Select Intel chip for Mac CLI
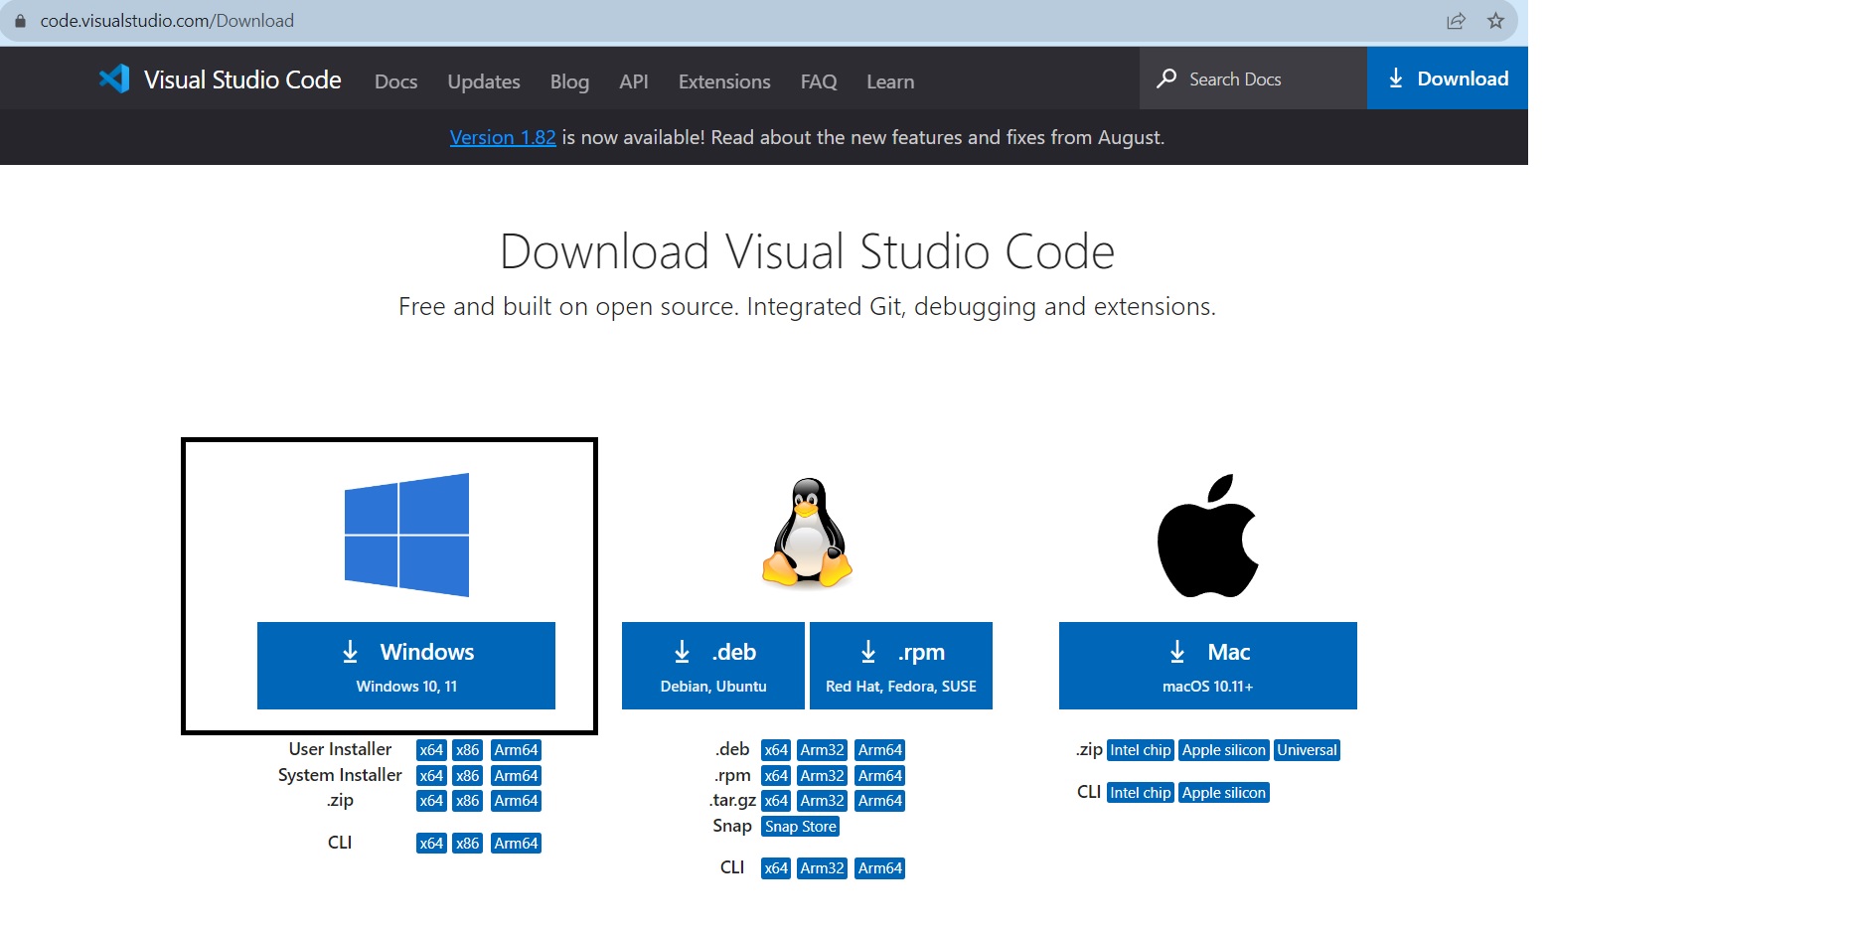This screenshot has height=935, width=1863. (x=1141, y=793)
